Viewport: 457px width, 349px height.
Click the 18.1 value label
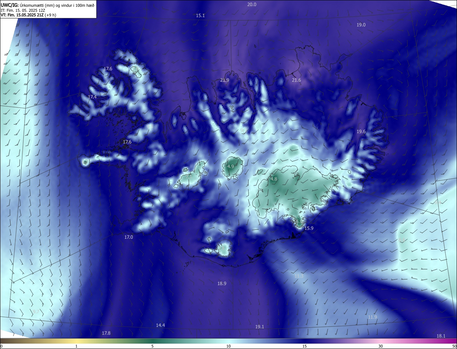point(441,336)
